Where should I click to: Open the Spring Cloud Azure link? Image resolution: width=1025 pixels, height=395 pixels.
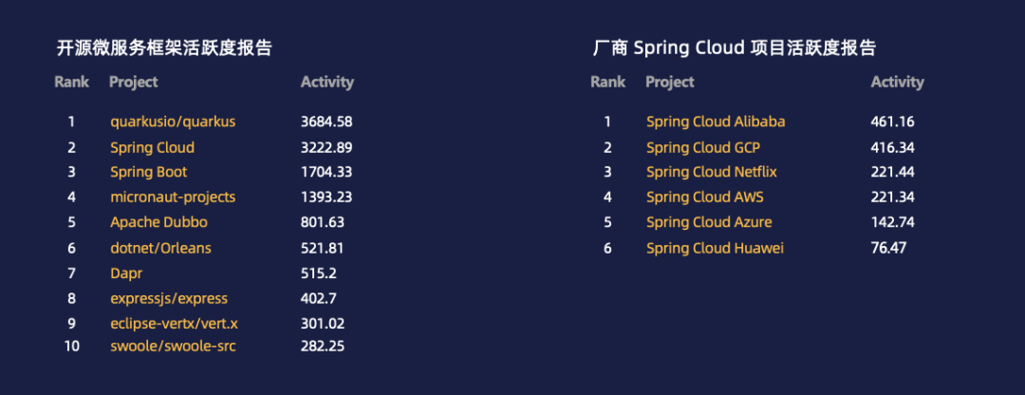click(x=709, y=222)
